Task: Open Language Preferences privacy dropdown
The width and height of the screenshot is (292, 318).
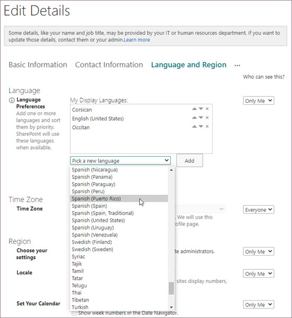Action: [259, 101]
